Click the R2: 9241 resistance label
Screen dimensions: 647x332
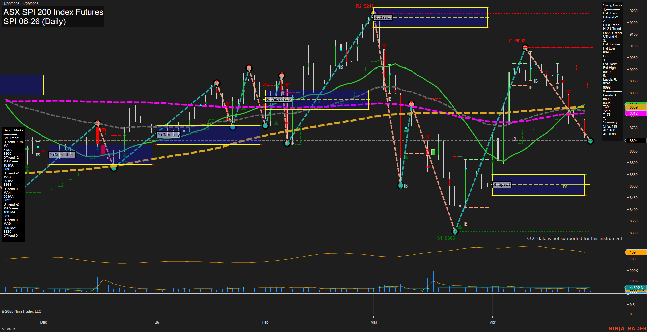click(365, 6)
